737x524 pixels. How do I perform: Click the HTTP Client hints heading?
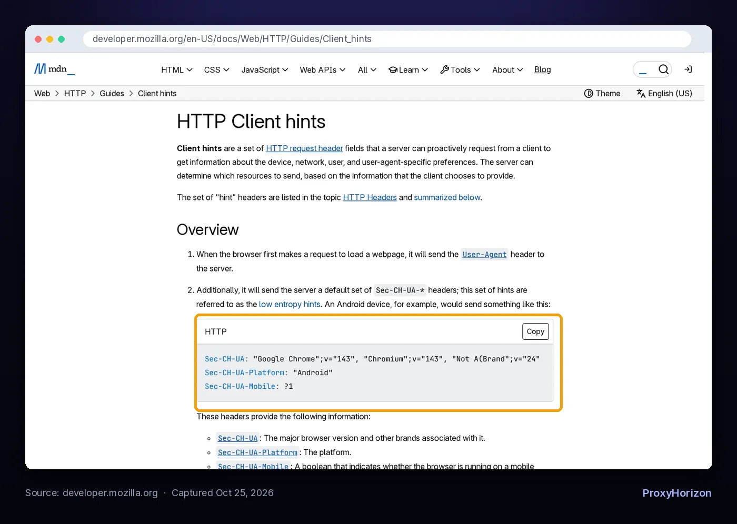pyautogui.click(x=251, y=122)
